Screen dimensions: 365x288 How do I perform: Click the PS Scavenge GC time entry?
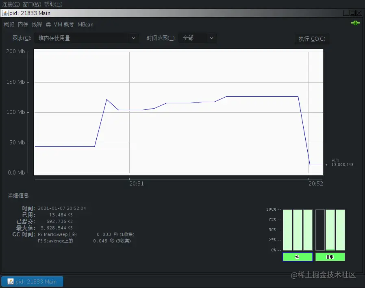pyautogui.click(x=84, y=241)
